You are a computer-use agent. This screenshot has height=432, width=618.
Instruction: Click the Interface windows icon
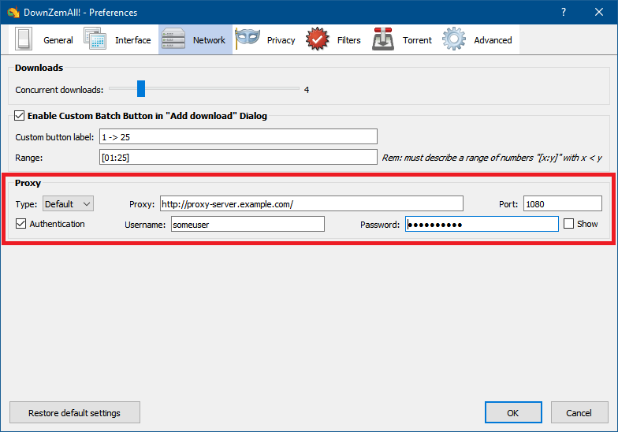tap(95, 39)
